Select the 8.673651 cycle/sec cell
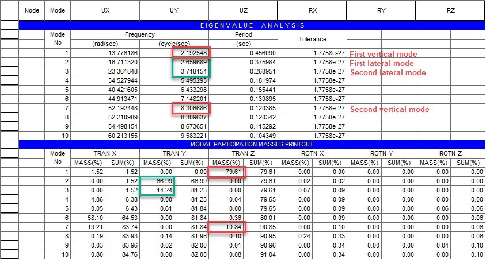The width and height of the screenshot is (486, 259). [x=174, y=127]
